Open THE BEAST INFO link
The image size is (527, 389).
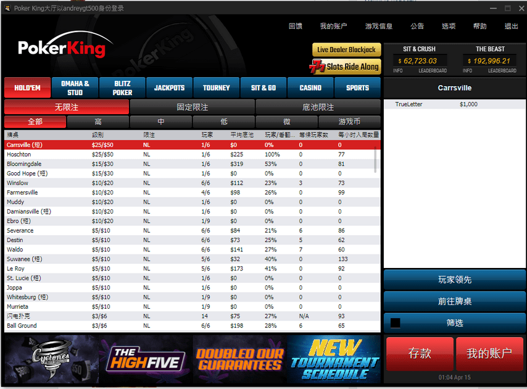(x=467, y=70)
